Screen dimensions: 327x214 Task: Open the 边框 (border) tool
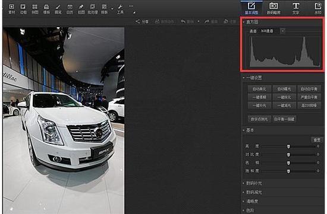(x=23, y=9)
